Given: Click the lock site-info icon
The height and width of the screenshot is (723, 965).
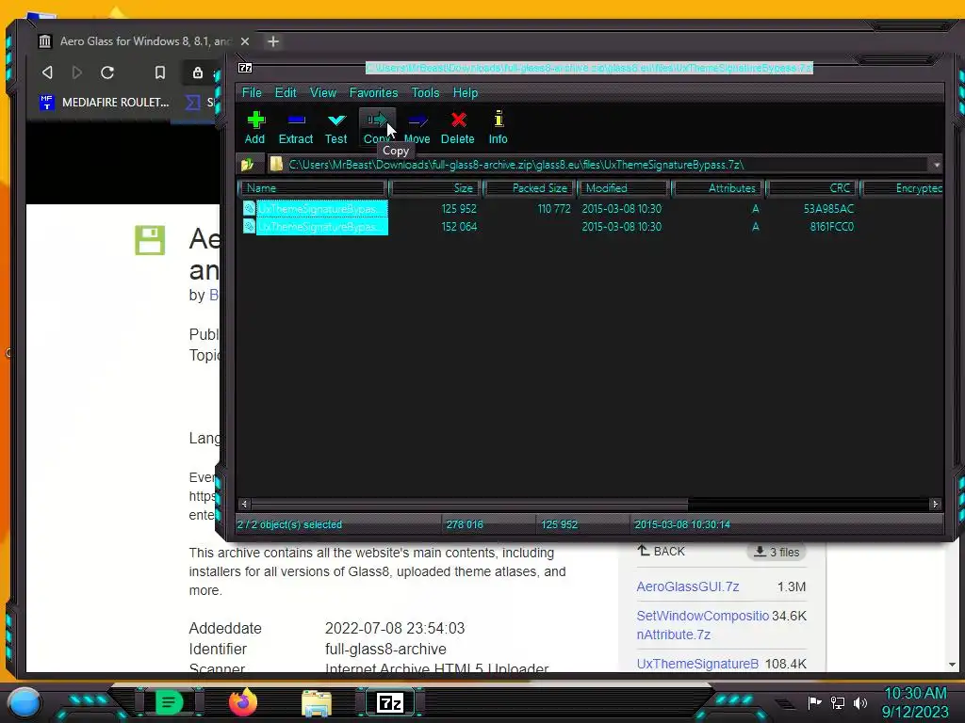Looking at the screenshot, I should click(198, 72).
